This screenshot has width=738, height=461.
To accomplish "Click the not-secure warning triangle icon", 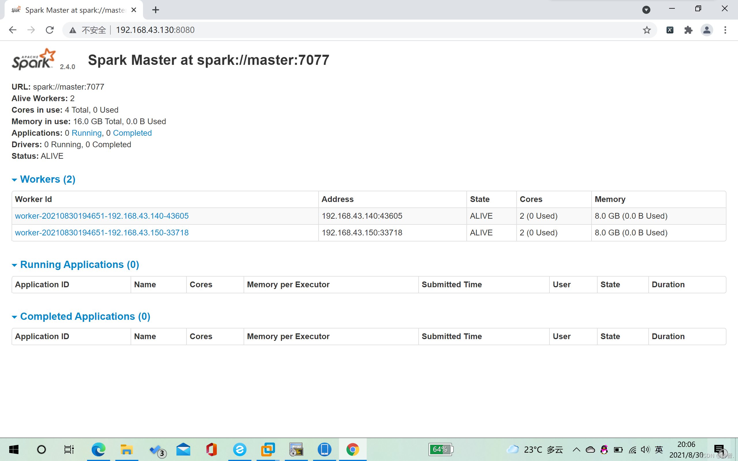I will (73, 30).
